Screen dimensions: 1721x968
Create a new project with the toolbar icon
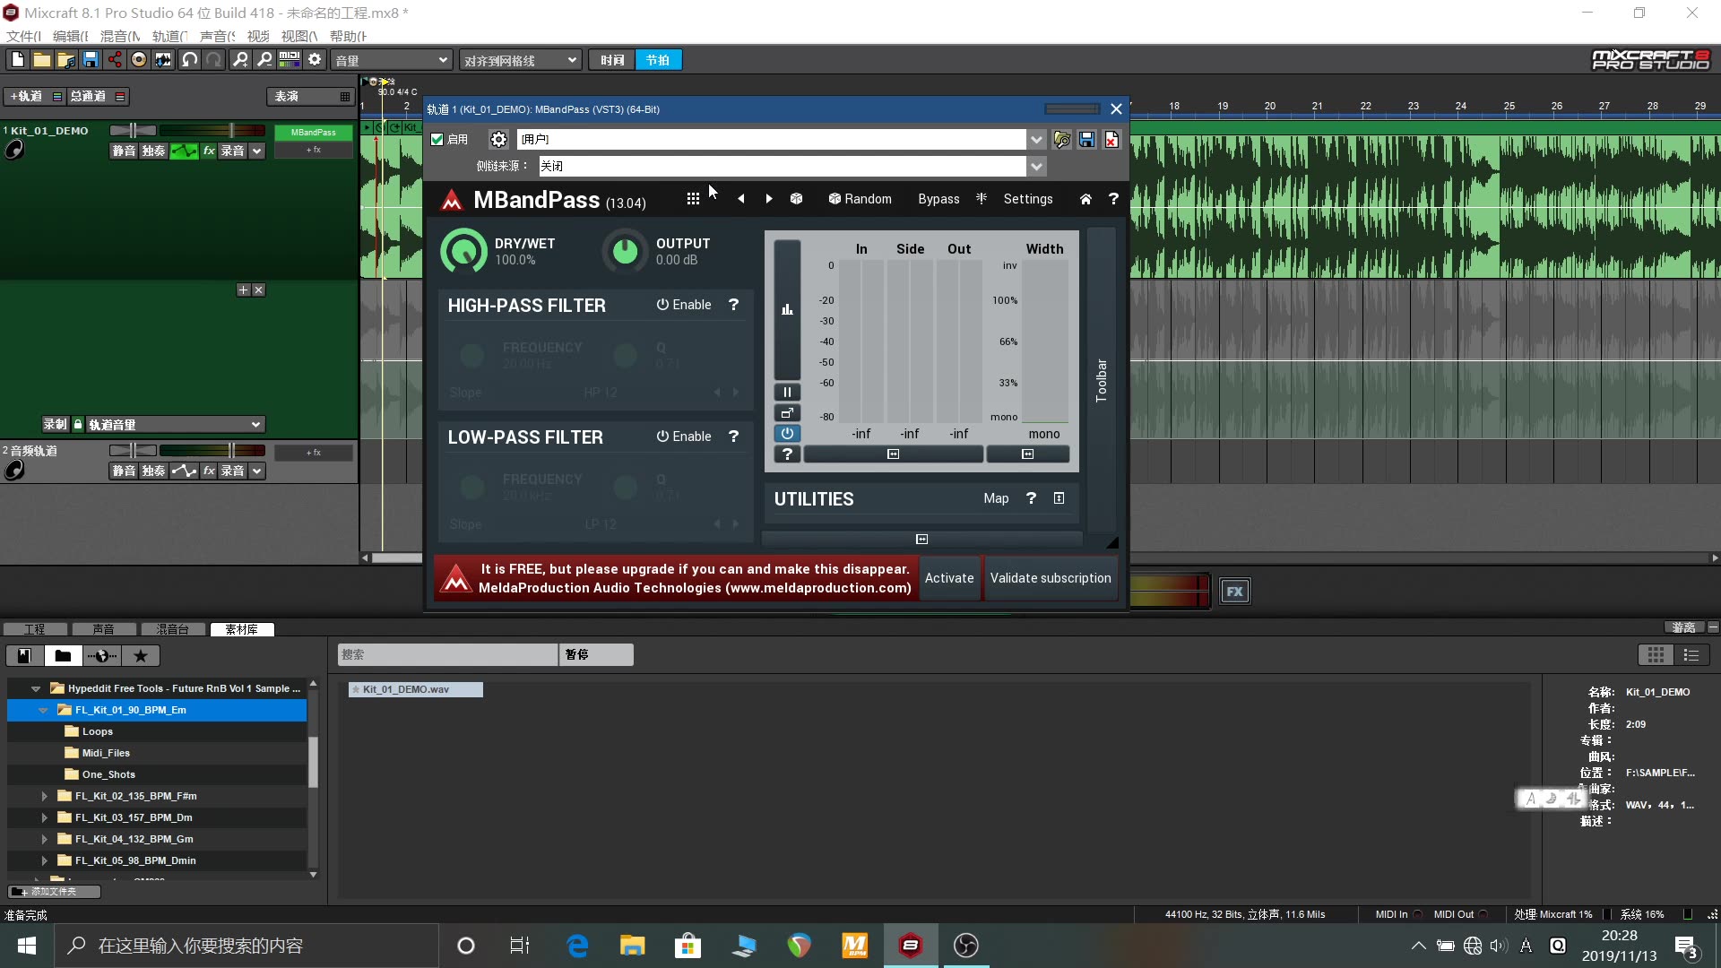click(18, 60)
